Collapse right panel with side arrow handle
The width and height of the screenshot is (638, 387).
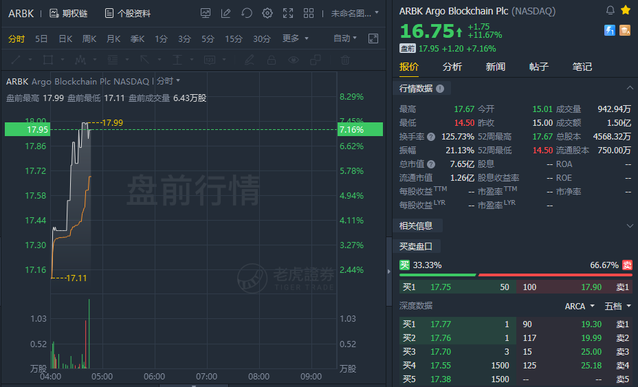(389, 272)
